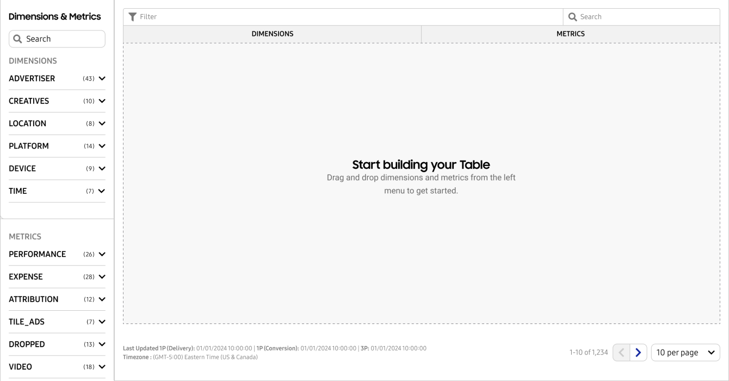Click the magnifier icon in table search
This screenshot has height=381, width=729.
572,17
